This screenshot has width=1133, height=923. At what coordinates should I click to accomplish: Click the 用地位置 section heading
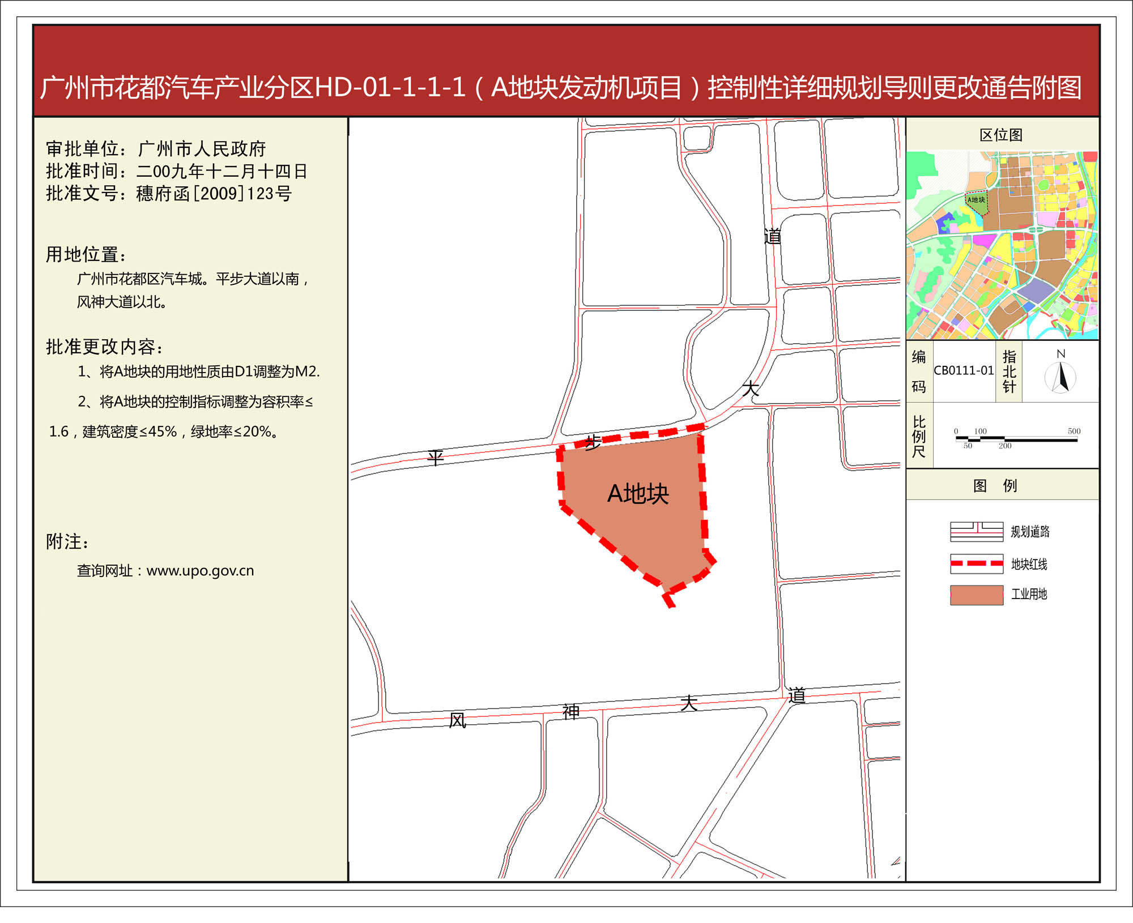point(86,255)
